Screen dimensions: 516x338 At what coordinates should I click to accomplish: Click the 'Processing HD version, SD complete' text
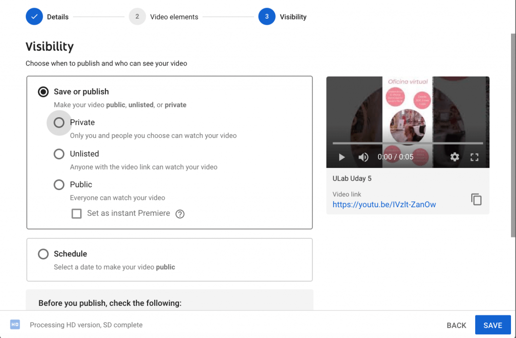coord(86,325)
